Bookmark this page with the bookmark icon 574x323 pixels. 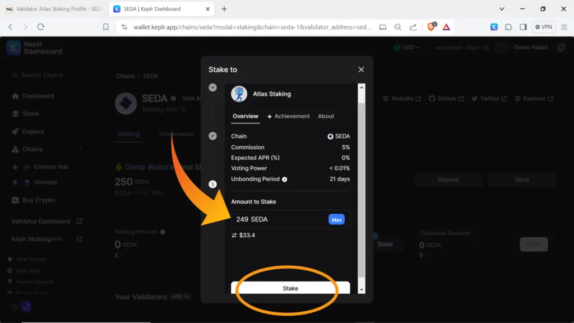tap(106, 27)
